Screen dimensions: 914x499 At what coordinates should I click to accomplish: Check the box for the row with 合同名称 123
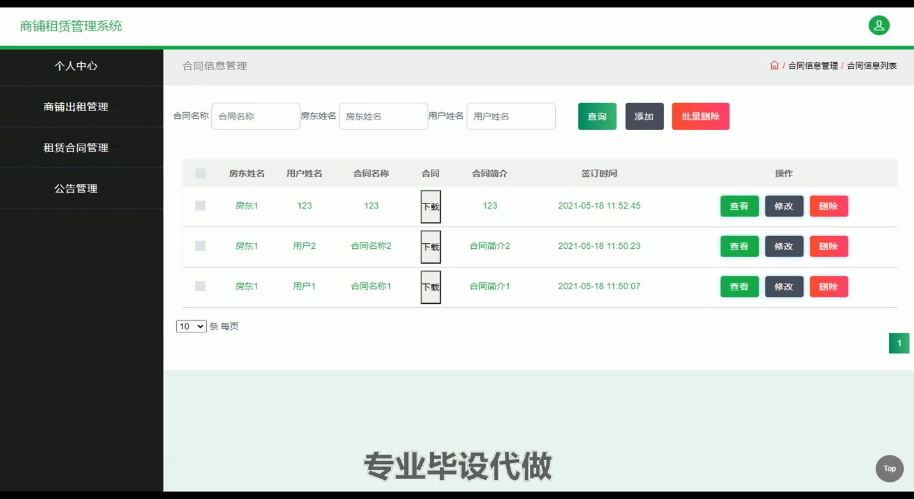click(200, 205)
